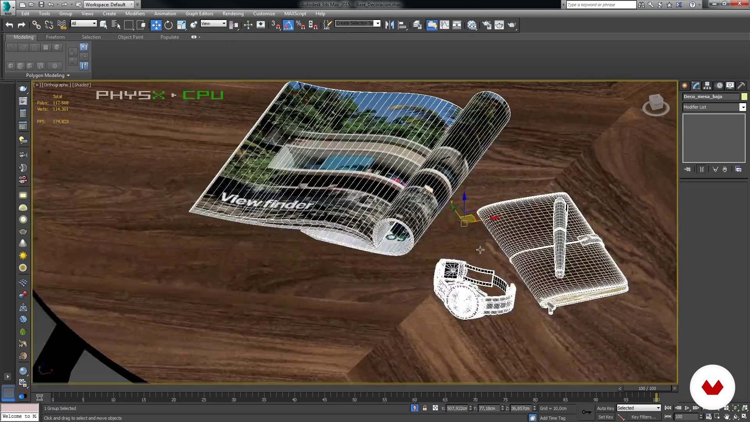The width and height of the screenshot is (750, 422).
Task: Toggle Auto Key animation mode
Action: pyautogui.click(x=605, y=408)
